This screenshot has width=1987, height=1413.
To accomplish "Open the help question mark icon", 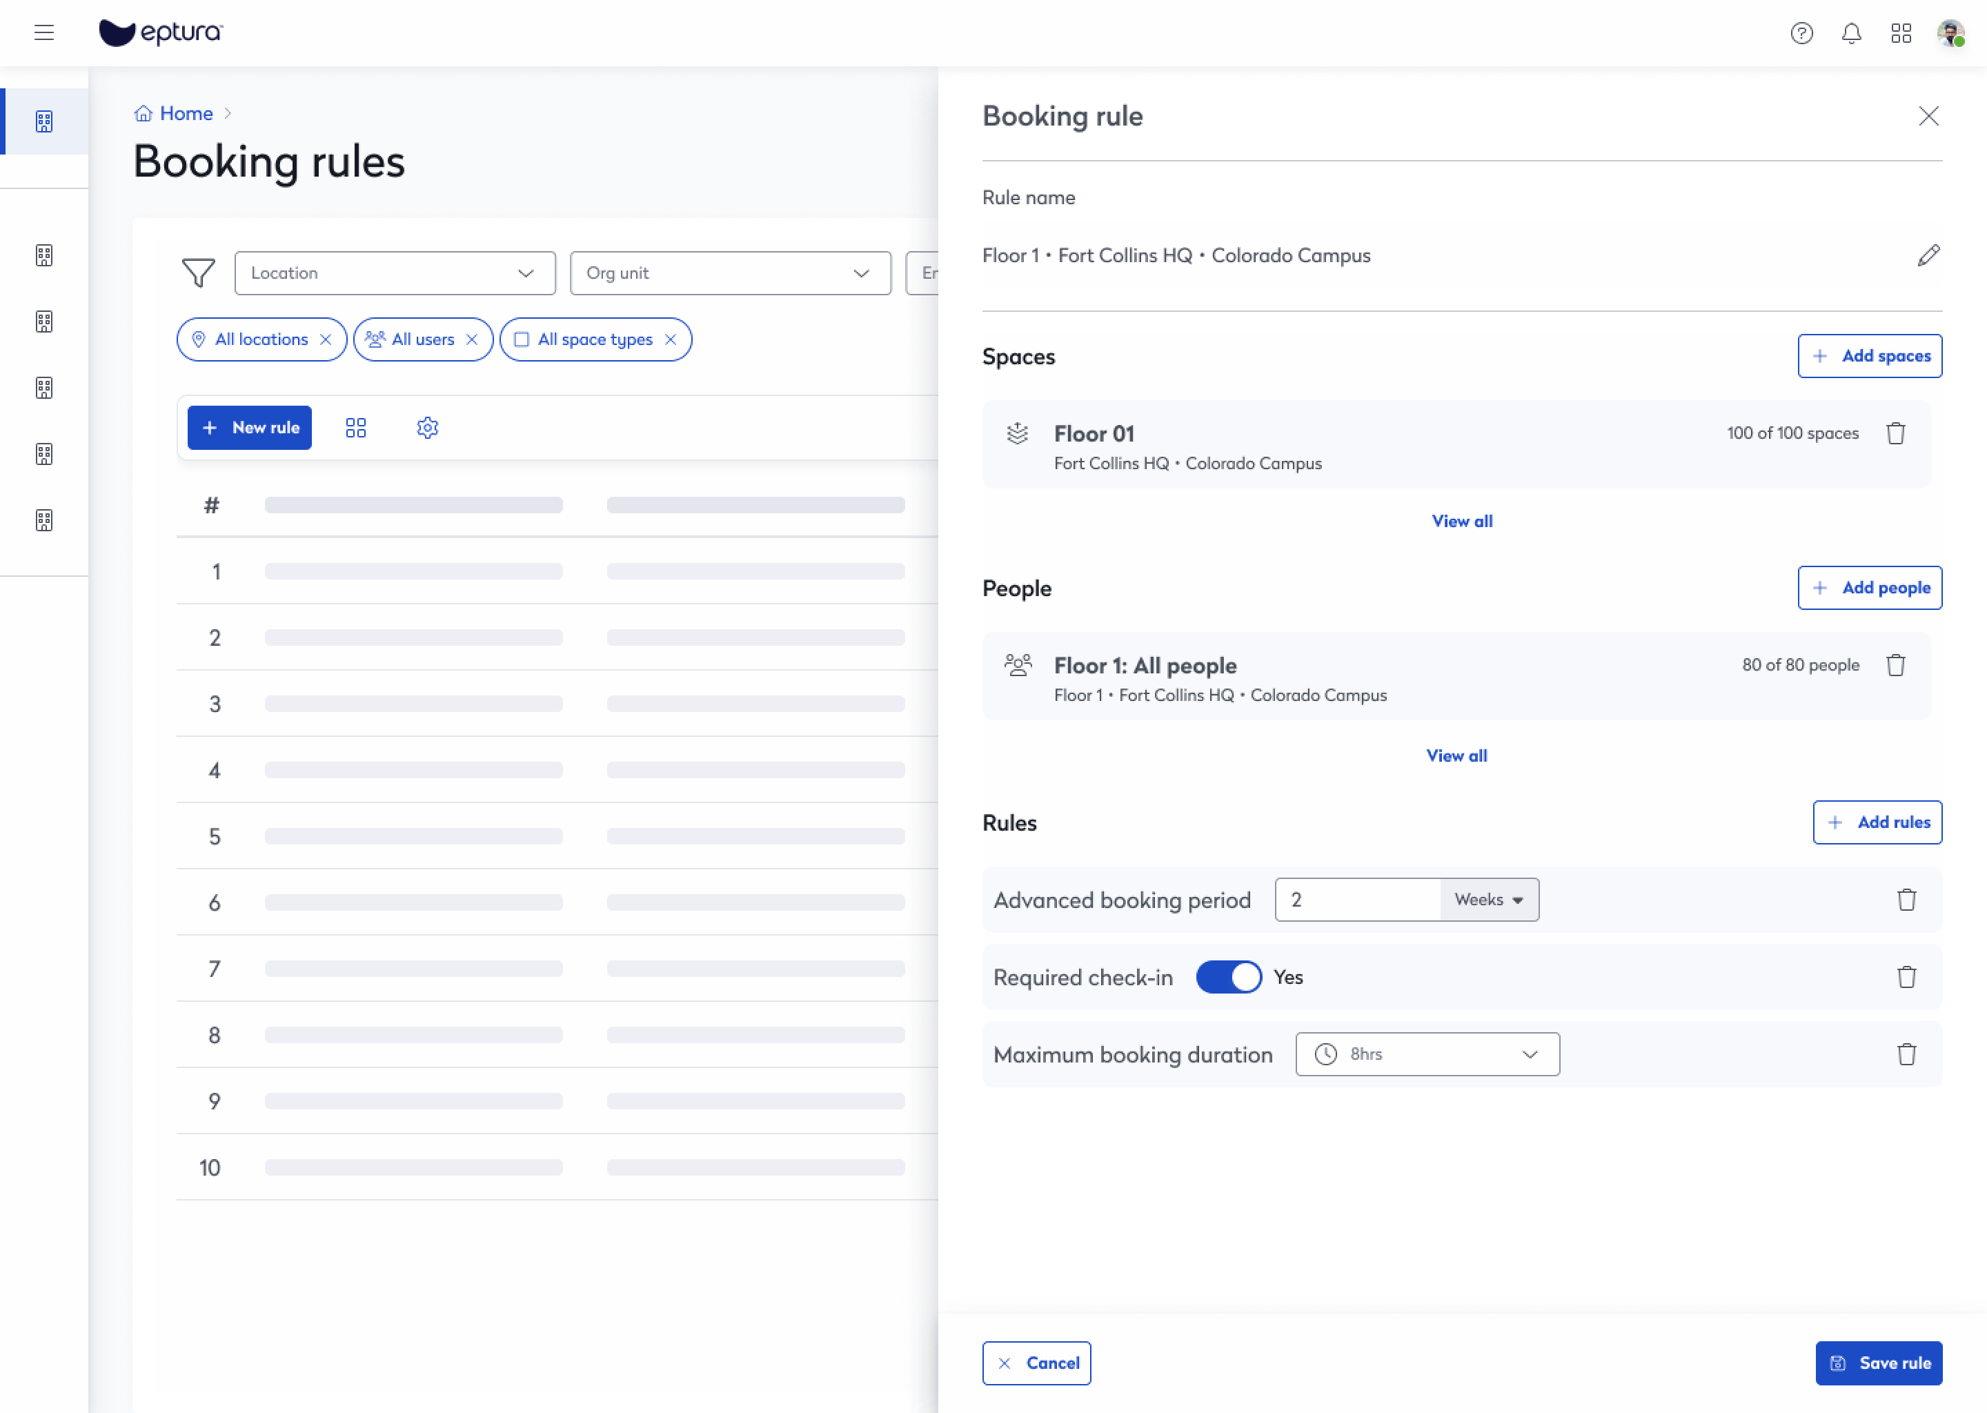I will [1801, 33].
